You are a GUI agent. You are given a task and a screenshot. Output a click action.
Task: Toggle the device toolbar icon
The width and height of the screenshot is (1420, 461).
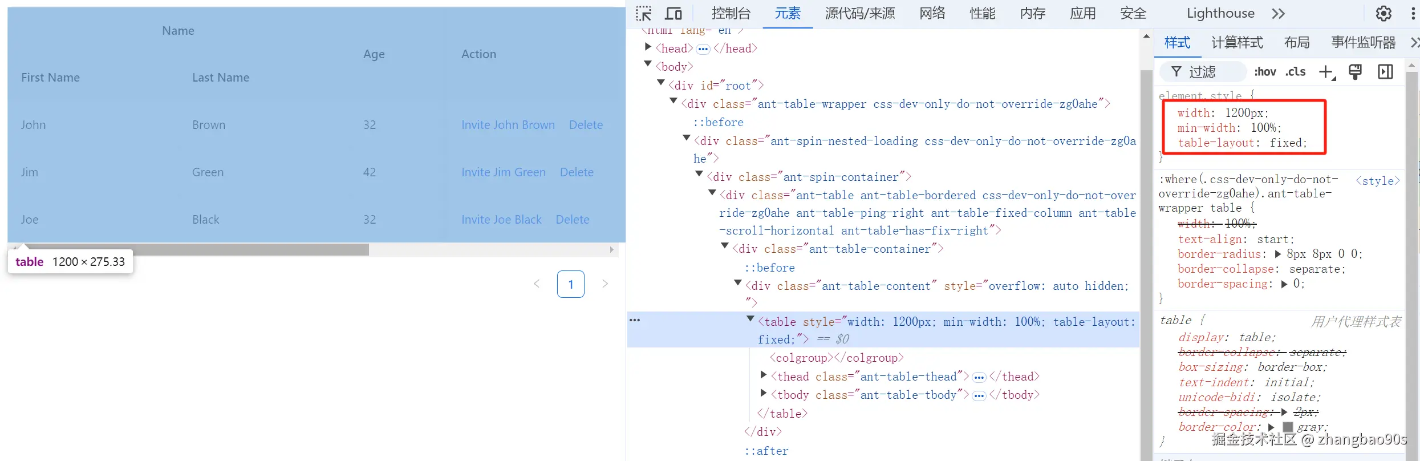pyautogui.click(x=674, y=14)
